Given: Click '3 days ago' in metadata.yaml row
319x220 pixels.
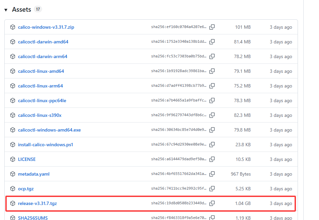Looking at the screenshot, I should point(281,174).
